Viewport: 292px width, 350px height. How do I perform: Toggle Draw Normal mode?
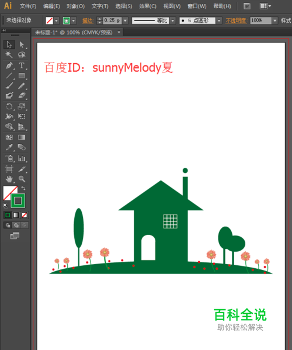point(8,225)
